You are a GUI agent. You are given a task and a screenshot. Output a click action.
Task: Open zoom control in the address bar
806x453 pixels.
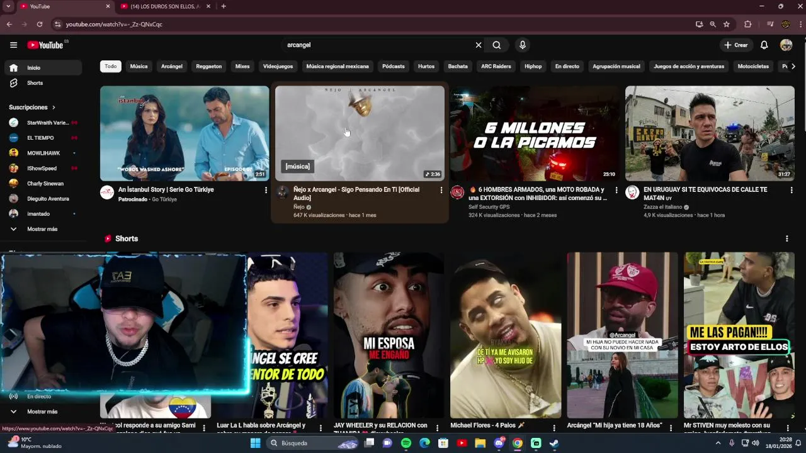pos(713,24)
